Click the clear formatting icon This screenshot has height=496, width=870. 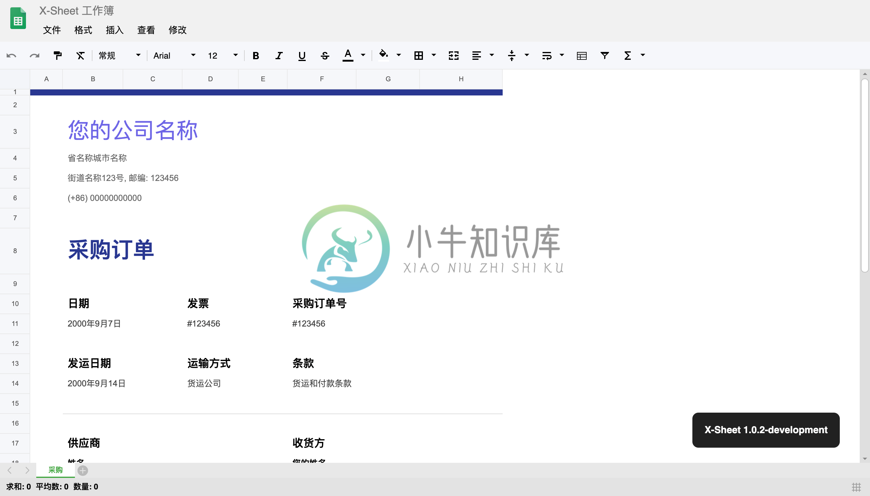tap(80, 56)
